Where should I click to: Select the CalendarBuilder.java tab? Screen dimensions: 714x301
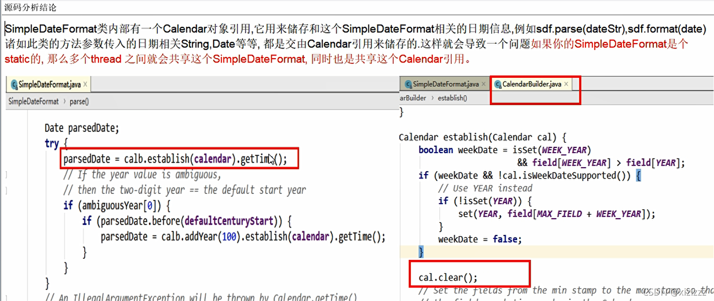[x=532, y=84]
